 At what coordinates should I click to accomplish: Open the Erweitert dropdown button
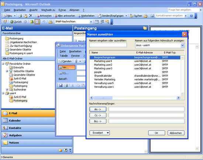coord(100,133)
